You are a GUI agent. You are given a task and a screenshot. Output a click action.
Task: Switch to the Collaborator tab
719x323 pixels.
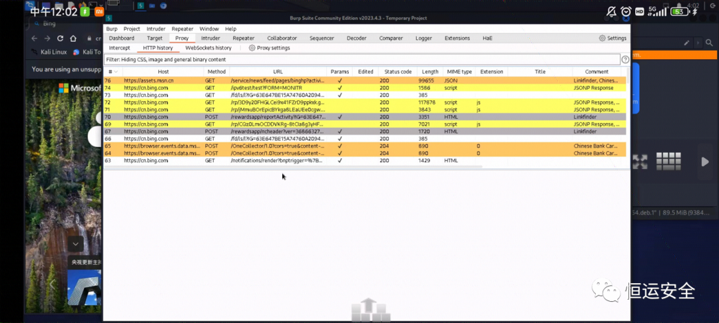tap(282, 39)
